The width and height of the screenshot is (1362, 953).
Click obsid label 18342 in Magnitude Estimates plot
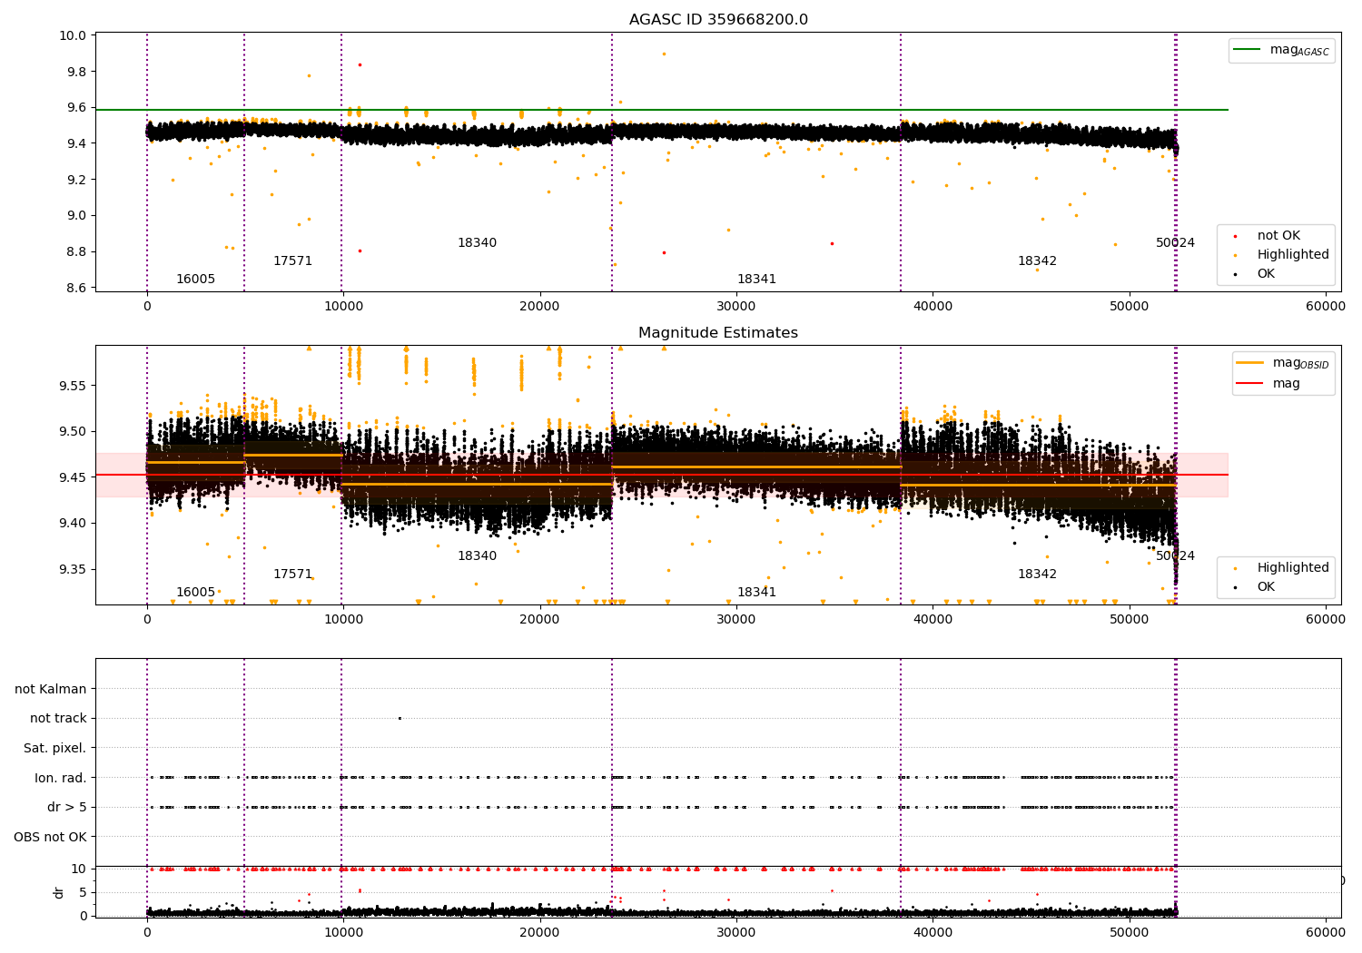pyautogui.click(x=1037, y=575)
